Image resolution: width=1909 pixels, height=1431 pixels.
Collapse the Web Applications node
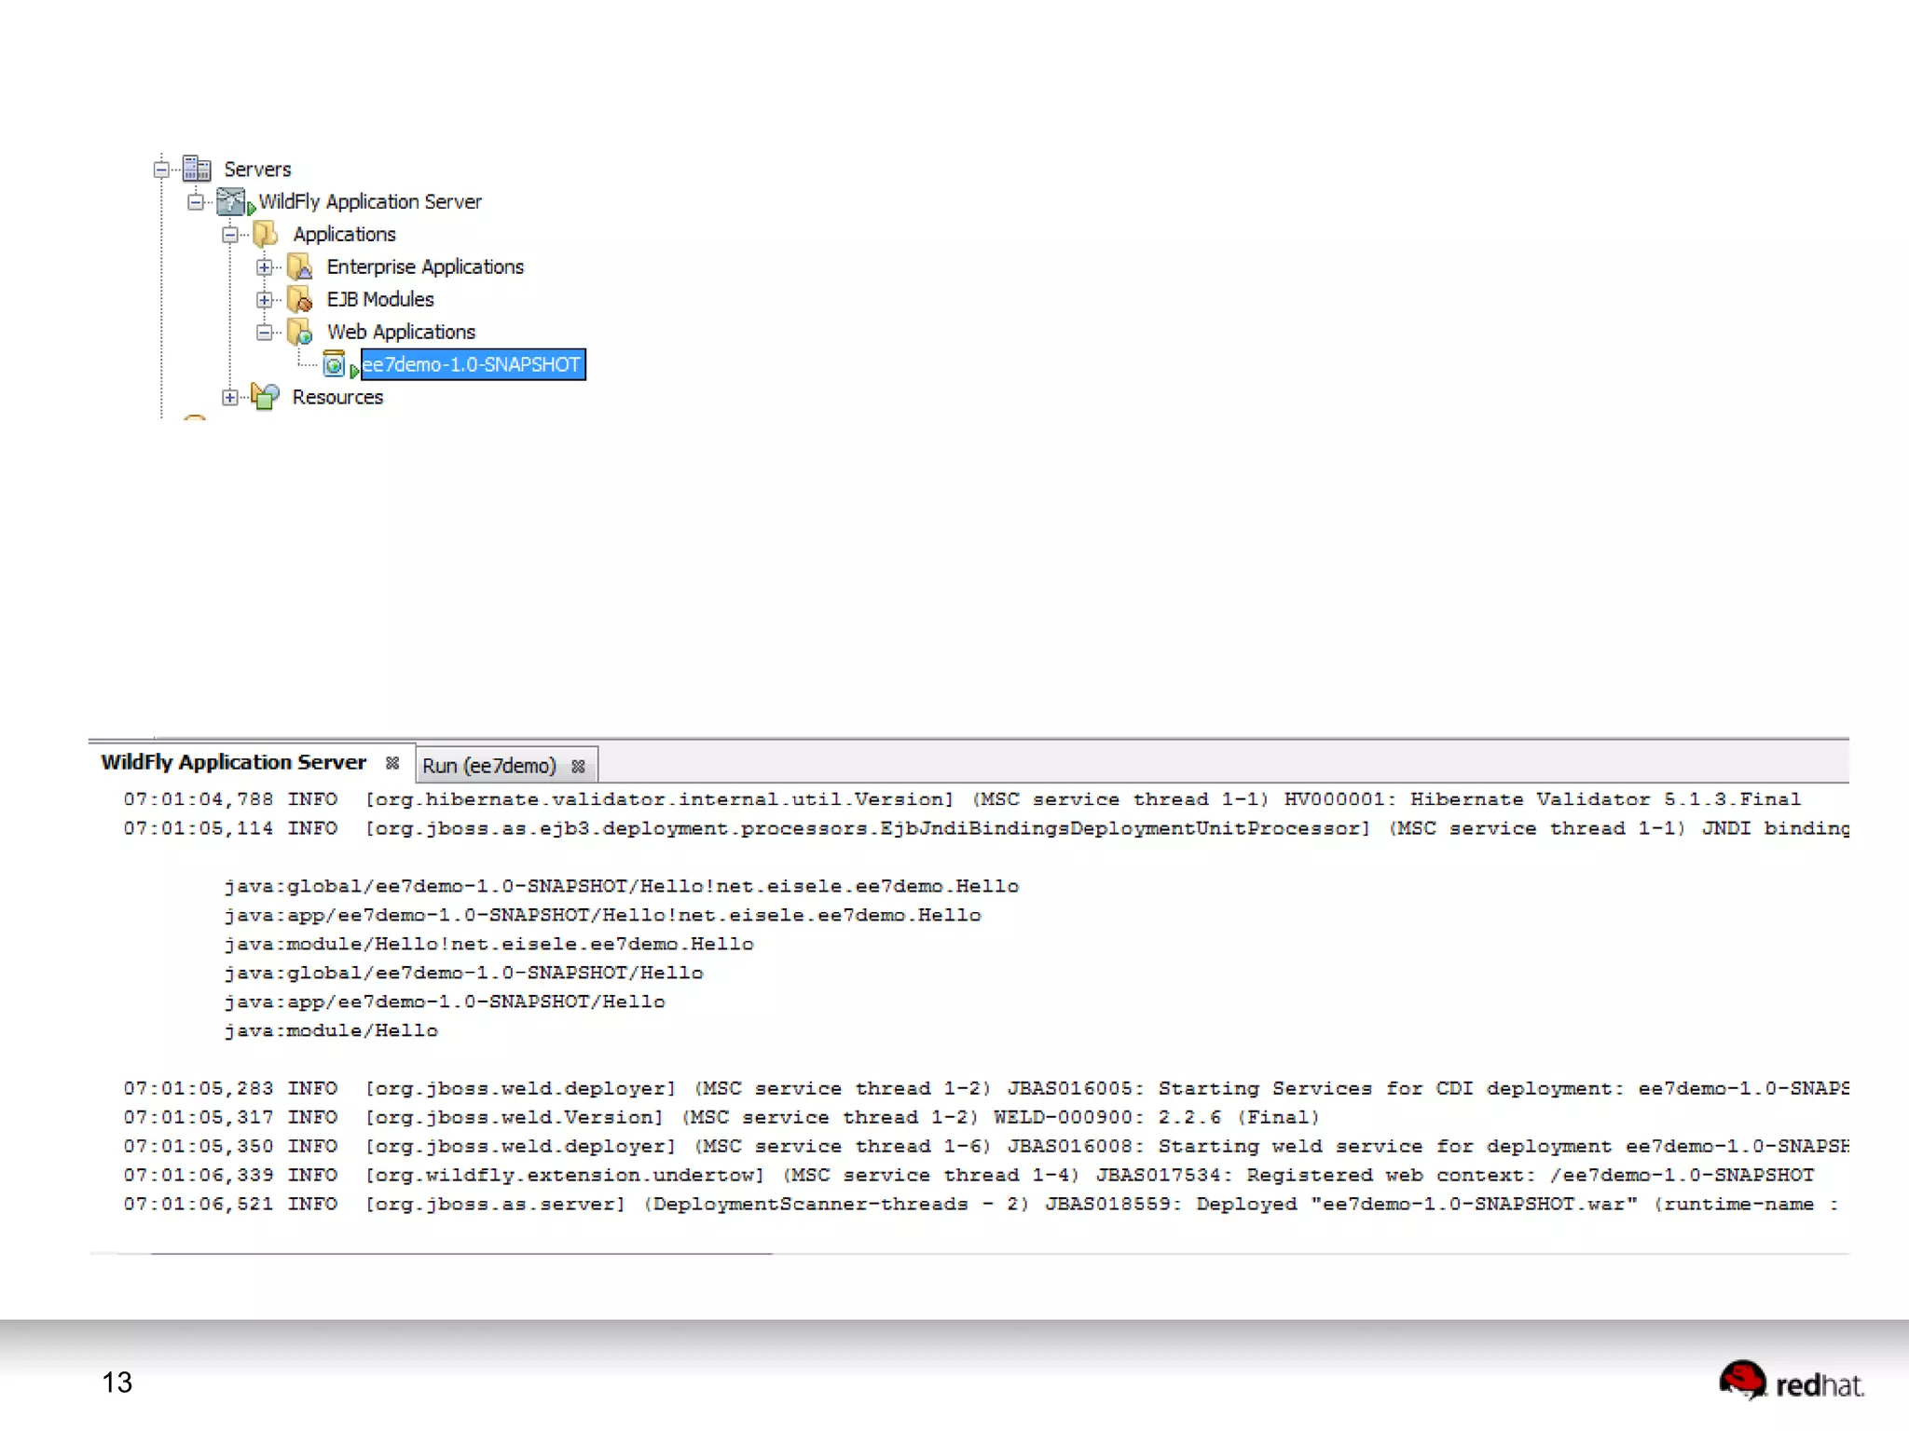tap(265, 333)
